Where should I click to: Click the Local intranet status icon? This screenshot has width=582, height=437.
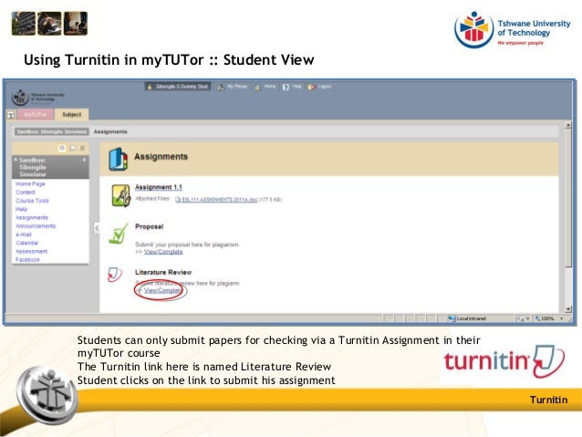[x=452, y=318]
